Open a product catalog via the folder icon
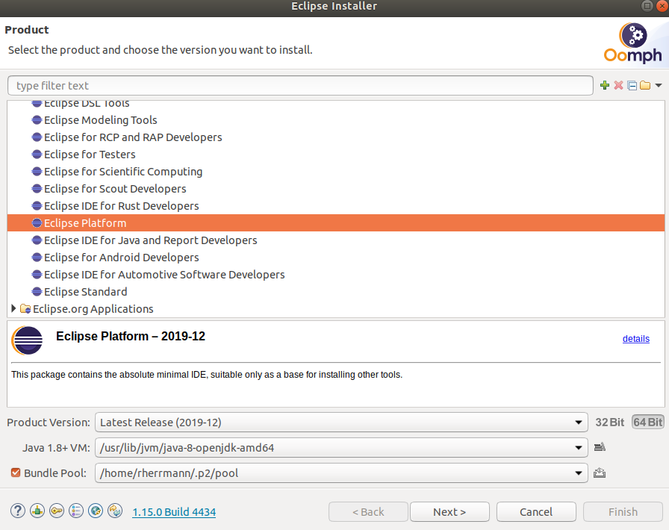The height and width of the screenshot is (530, 669). coord(644,85)
